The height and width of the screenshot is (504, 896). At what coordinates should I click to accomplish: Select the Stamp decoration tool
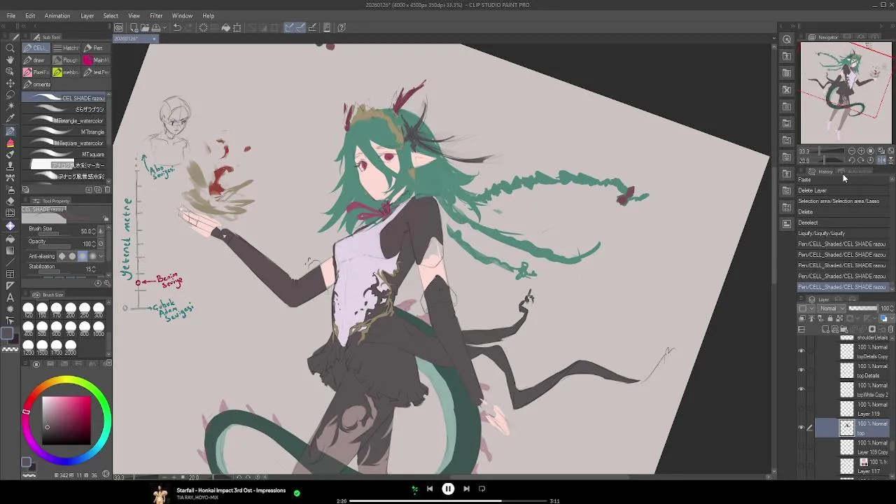point(10,167)
